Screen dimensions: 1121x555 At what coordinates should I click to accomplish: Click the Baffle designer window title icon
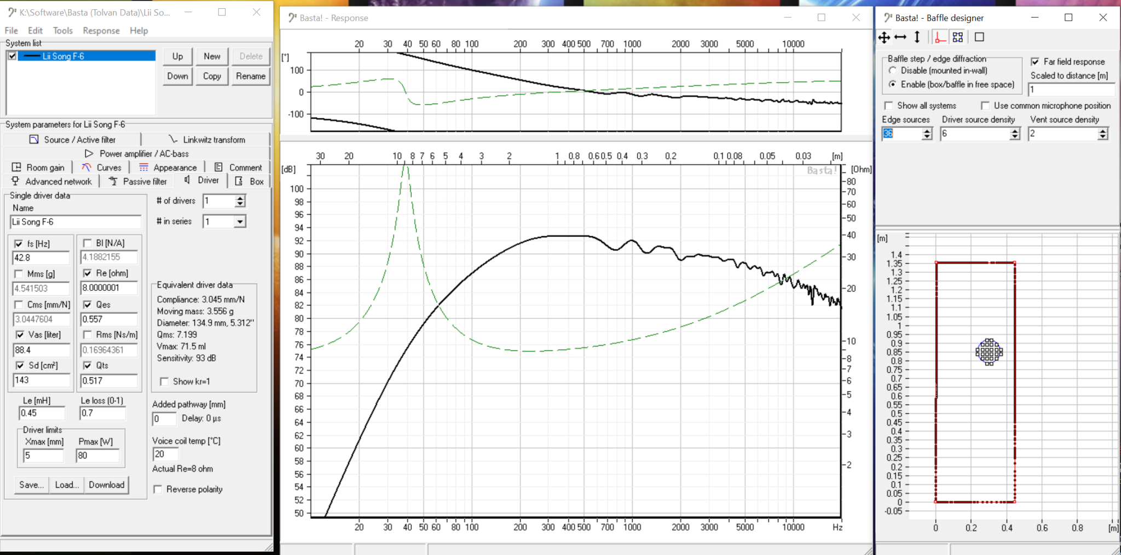click(x=888, y=17)
